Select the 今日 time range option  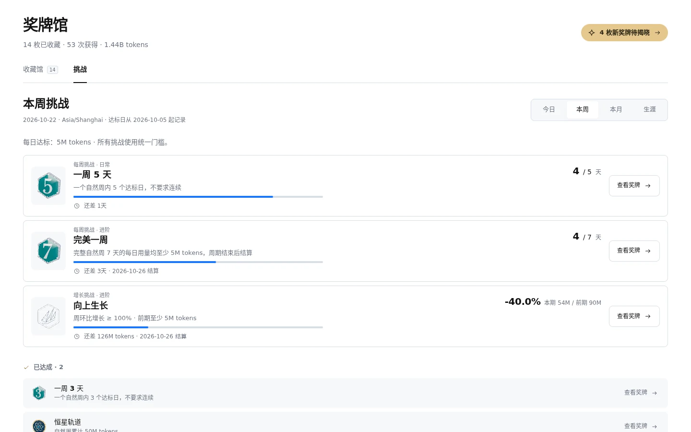(x=549, y=109)
